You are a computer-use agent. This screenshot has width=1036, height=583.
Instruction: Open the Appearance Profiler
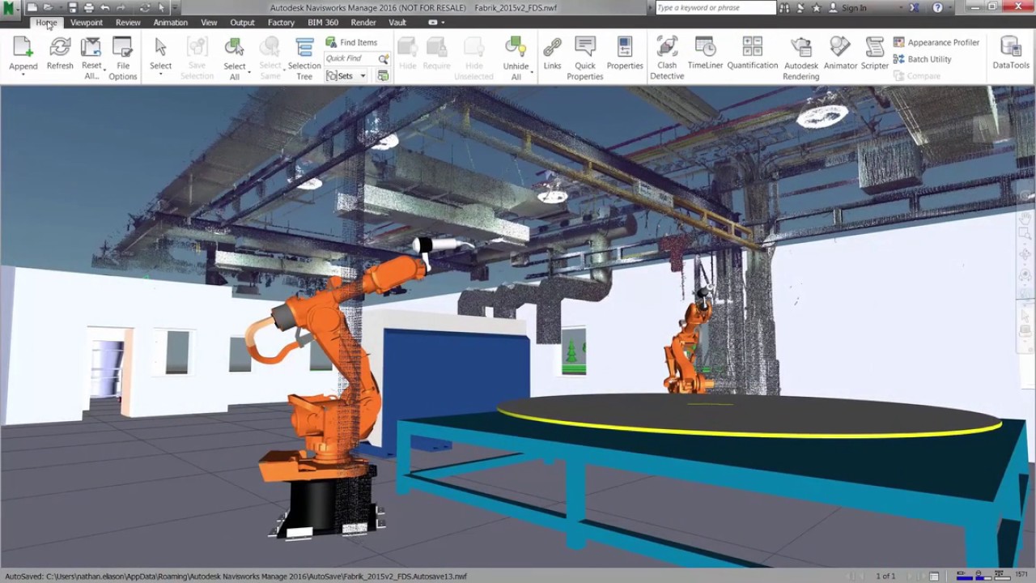pyautogui.click(x=936, y=42)
